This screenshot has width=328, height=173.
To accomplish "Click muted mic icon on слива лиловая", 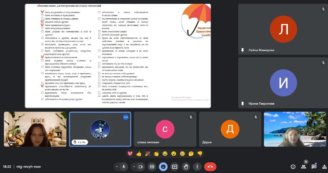I will (191, 117).
